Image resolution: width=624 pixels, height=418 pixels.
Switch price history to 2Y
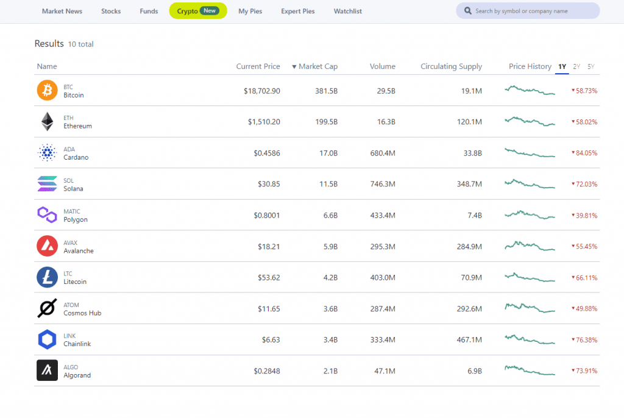point(576,66)
